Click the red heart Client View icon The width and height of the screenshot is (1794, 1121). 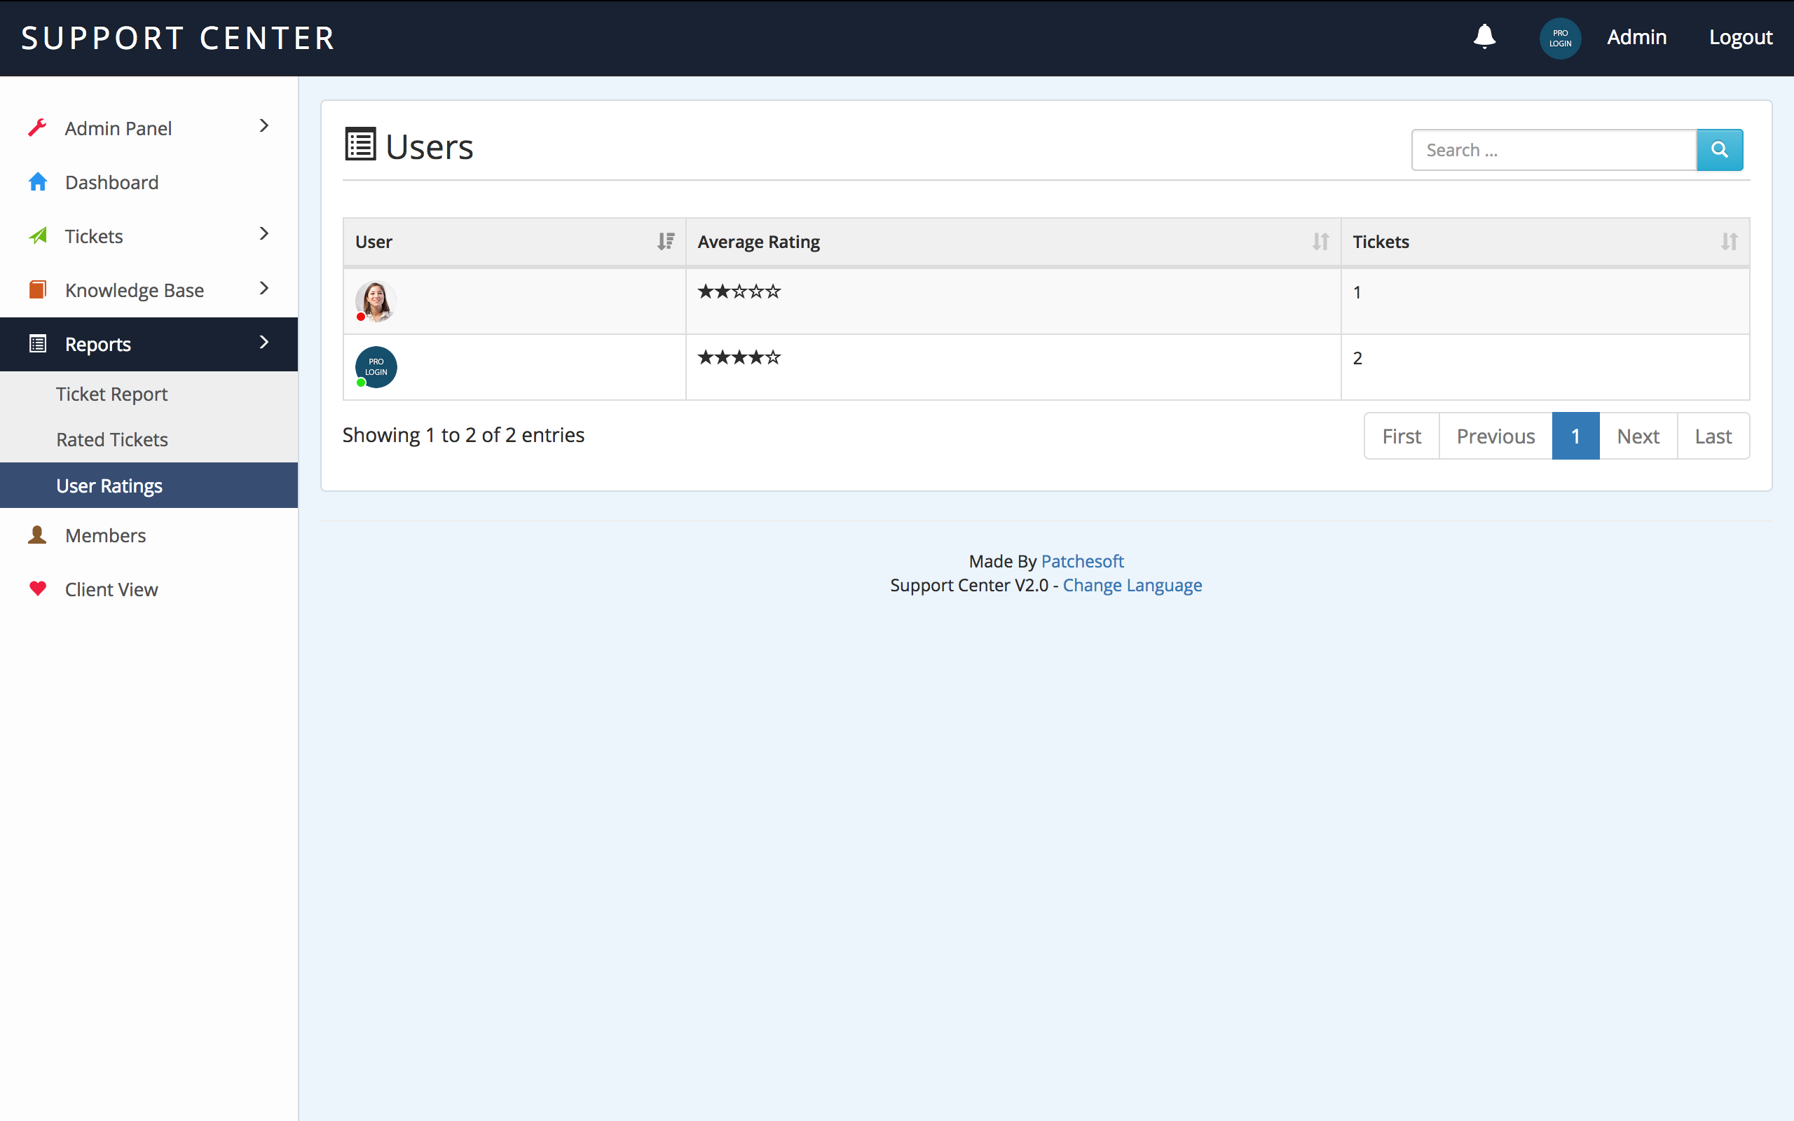pos(37,589)
